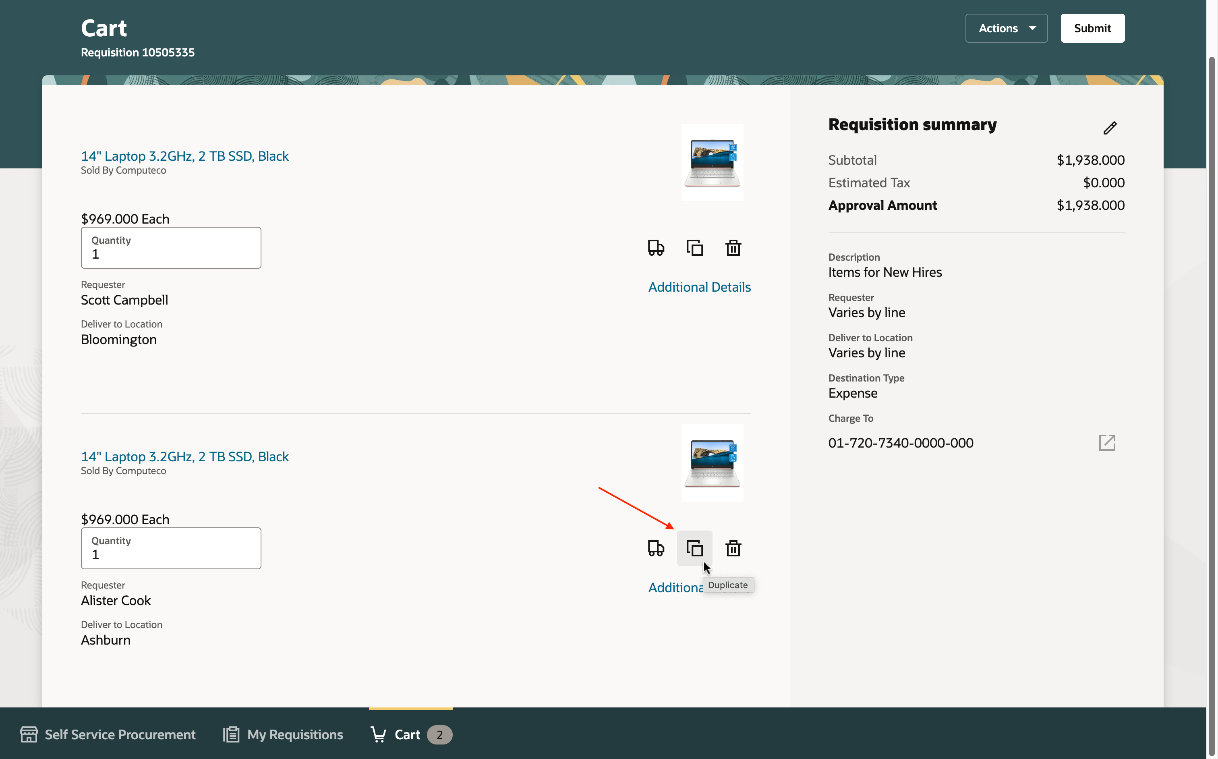Screen dimensions: 1218x759
Task: Open the first 14" Laptop product title link
Action: point(185,156)
